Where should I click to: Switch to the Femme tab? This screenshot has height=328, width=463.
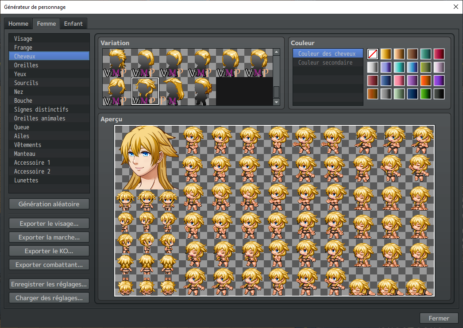coord(46,23)
